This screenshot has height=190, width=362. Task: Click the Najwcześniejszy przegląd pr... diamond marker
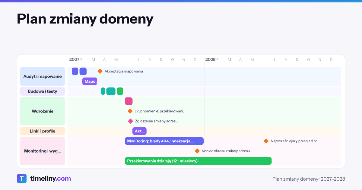click(266, 141)
